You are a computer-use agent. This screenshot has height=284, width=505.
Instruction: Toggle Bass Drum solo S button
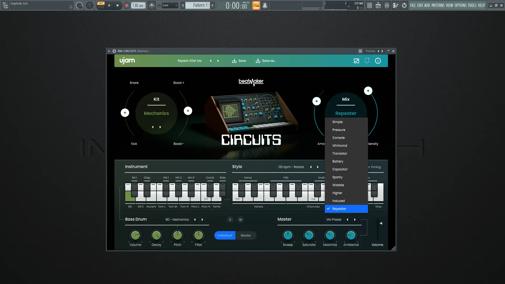pyautogui.click(x=230, y=220)
